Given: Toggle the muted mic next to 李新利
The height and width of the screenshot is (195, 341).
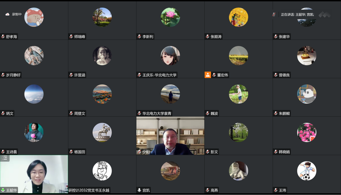Looking at the screenshot, I should coord(139,37).
